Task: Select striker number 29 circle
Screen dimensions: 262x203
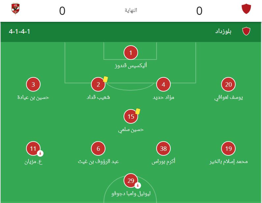Action: pyautogui.click(x=131, y=181)
